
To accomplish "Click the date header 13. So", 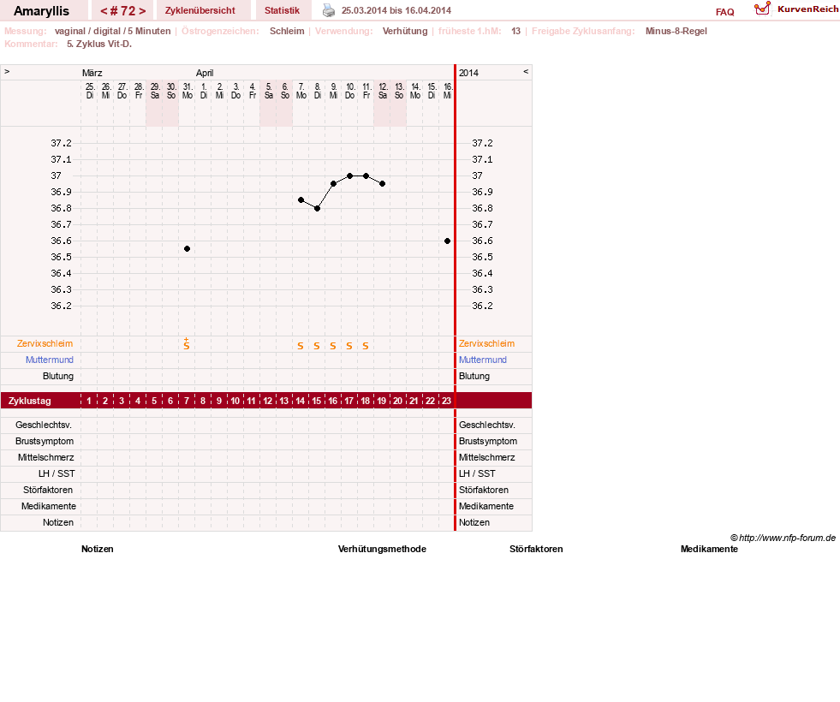I will 399,91.
